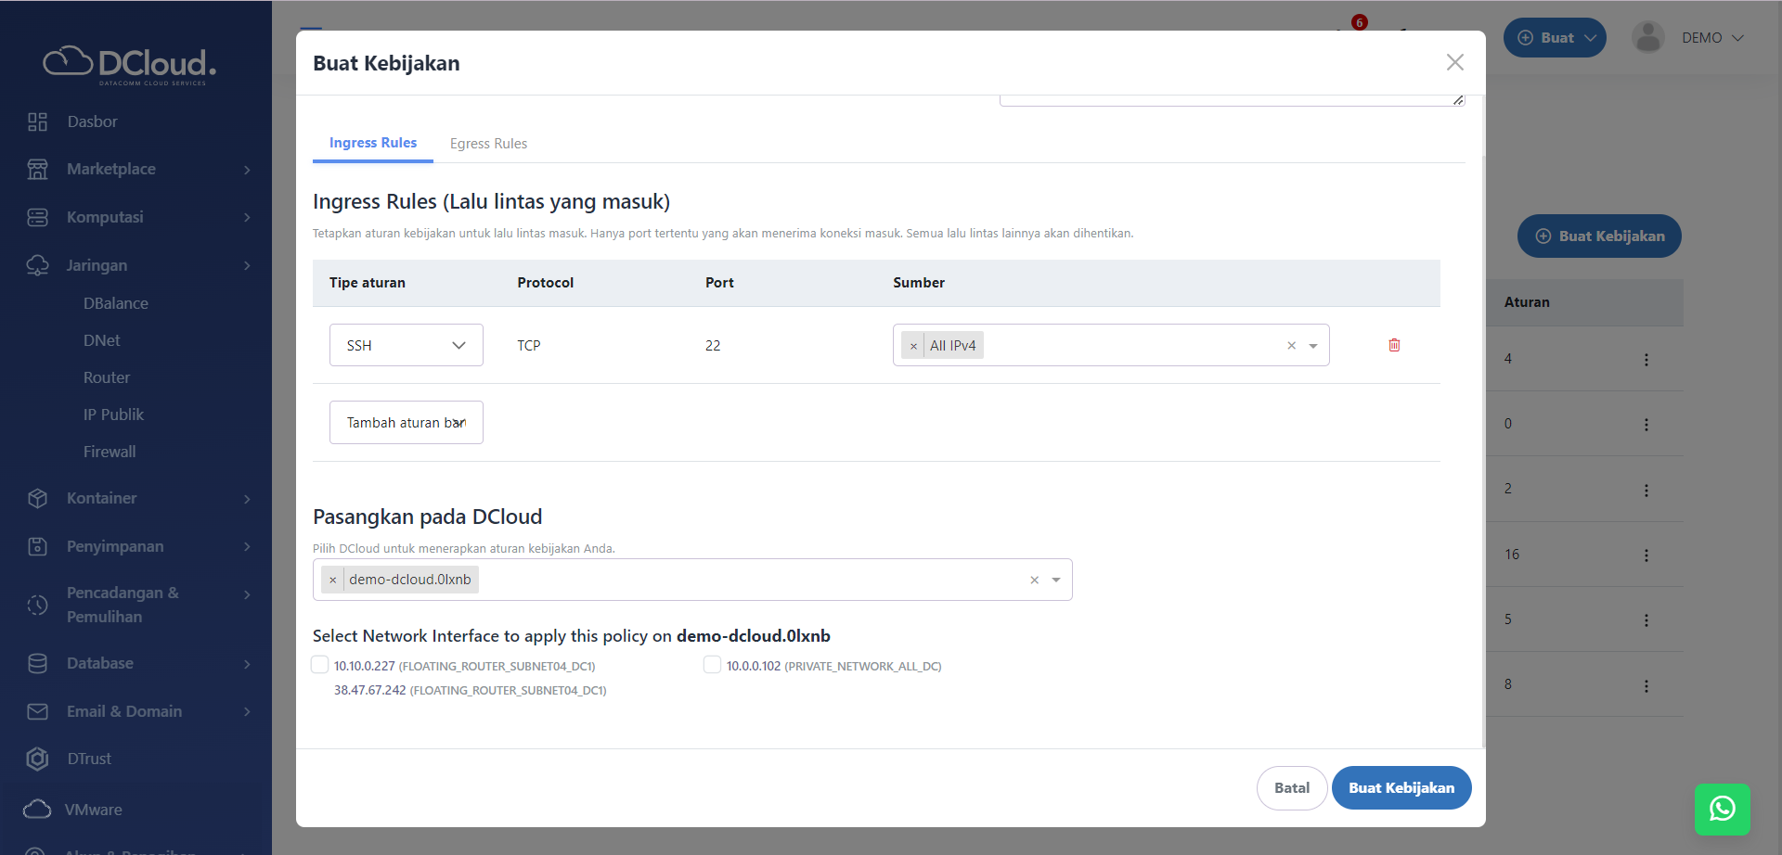Switch to the Egress Rules tab
This screenshot has height=855, width=1782.
pyautogui.click(x=488, y=144)
